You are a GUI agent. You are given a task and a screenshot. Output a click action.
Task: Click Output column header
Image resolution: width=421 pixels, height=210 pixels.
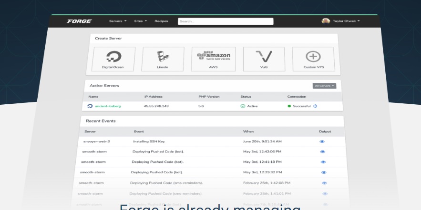(325, 131)
